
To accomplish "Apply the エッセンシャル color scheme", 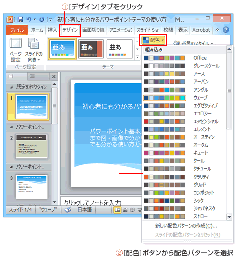I will click(x=184, y=121).
